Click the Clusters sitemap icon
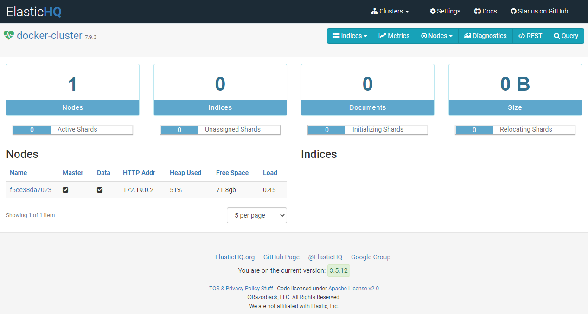The image size is (588, 314). [375, 11]
